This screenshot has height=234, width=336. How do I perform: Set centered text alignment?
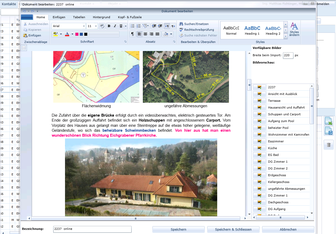click(x=145, y=34)
